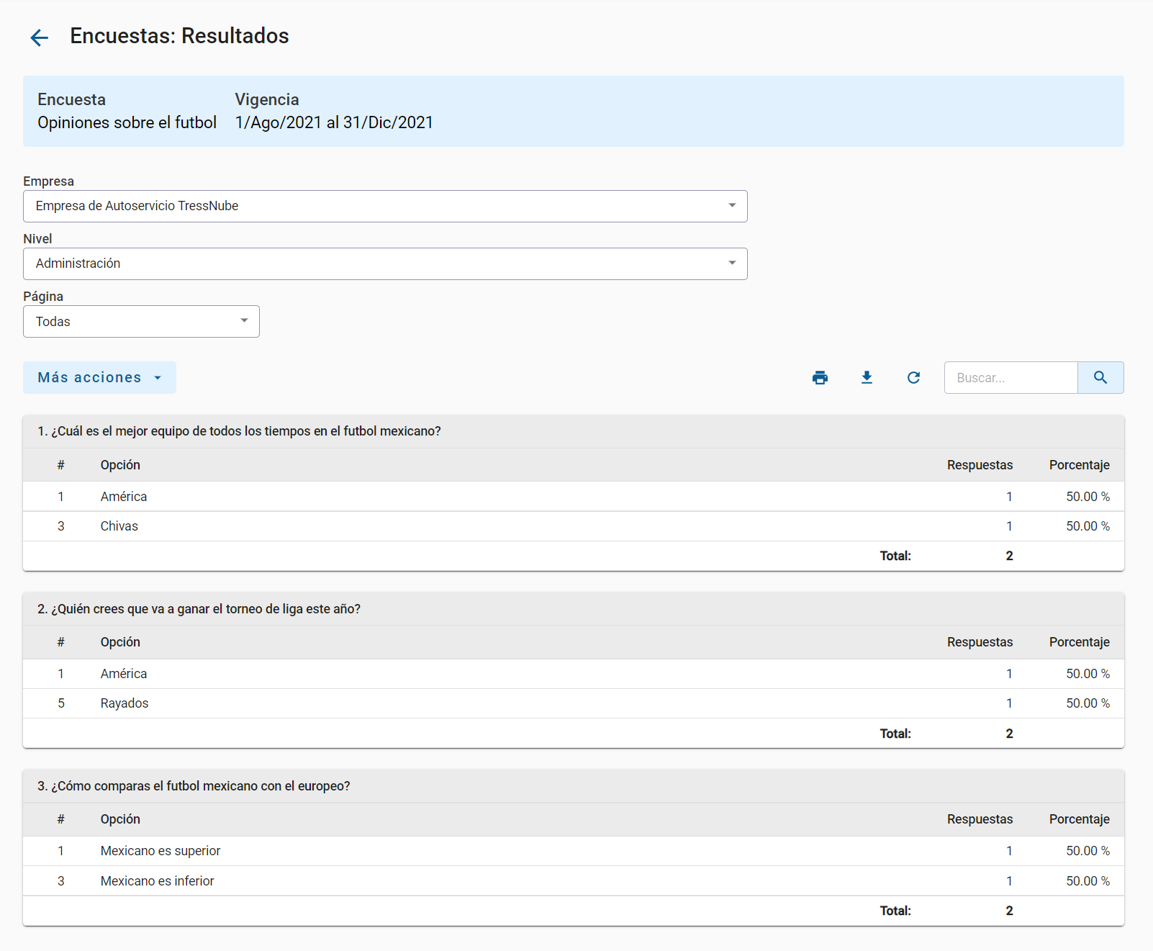Select América row under question 2

[124, 674]
